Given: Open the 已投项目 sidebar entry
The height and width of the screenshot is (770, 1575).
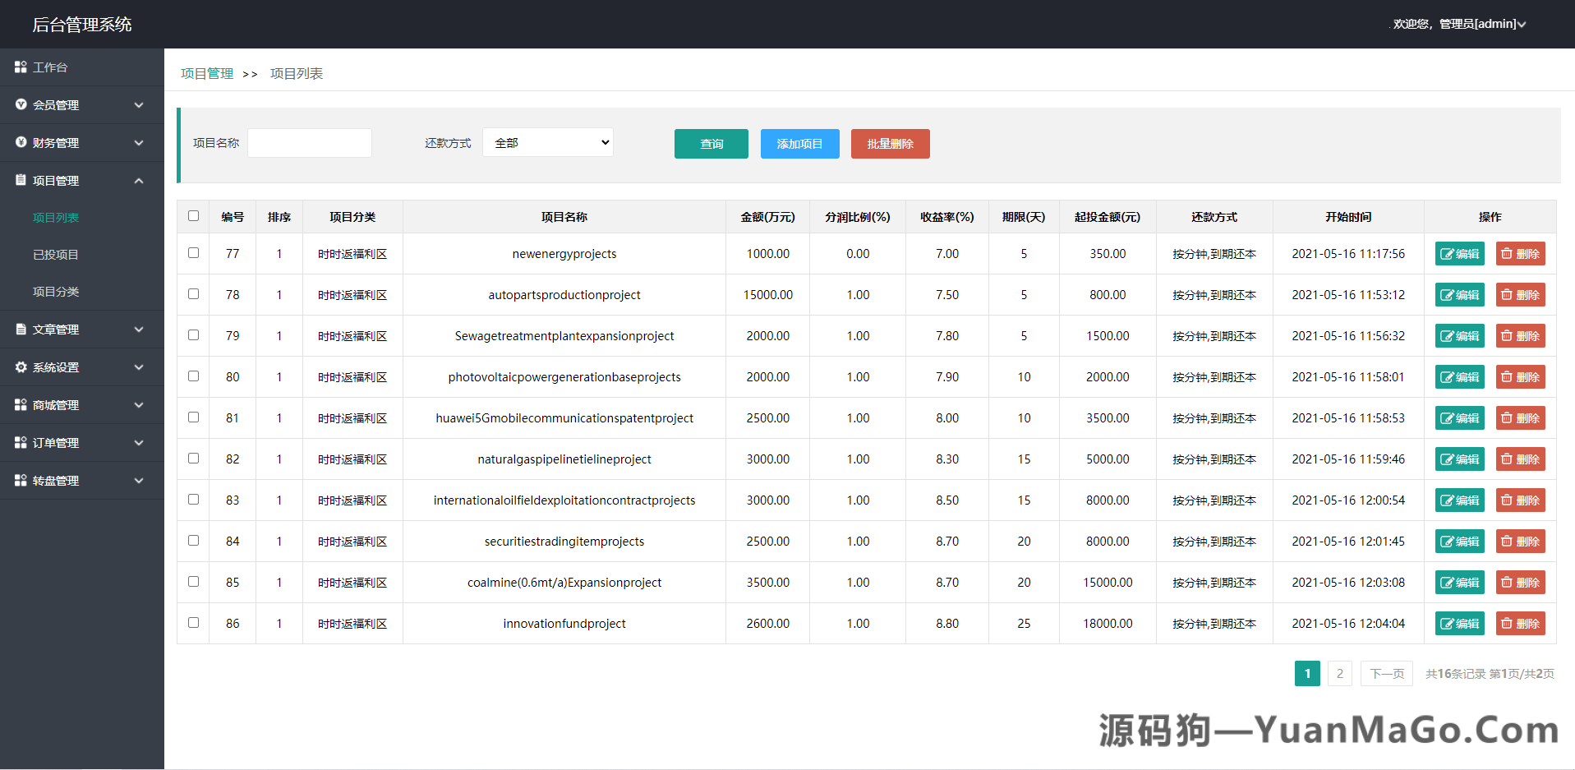Looking at the screenshot, I should tap(55, 254).
